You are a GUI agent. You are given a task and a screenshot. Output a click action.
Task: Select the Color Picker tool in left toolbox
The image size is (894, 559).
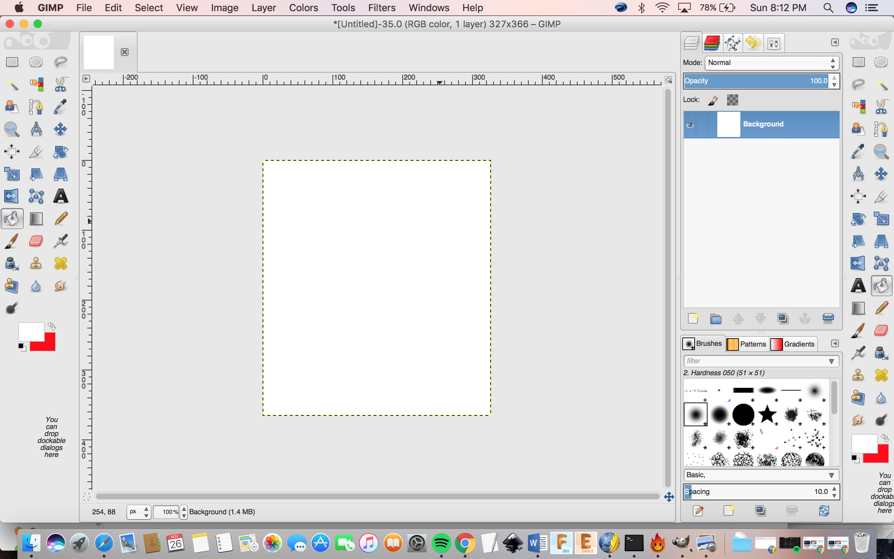click(x=60, y=107)
